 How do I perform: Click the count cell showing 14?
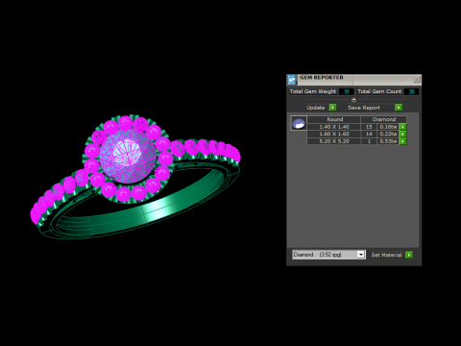tap(369, 134)
